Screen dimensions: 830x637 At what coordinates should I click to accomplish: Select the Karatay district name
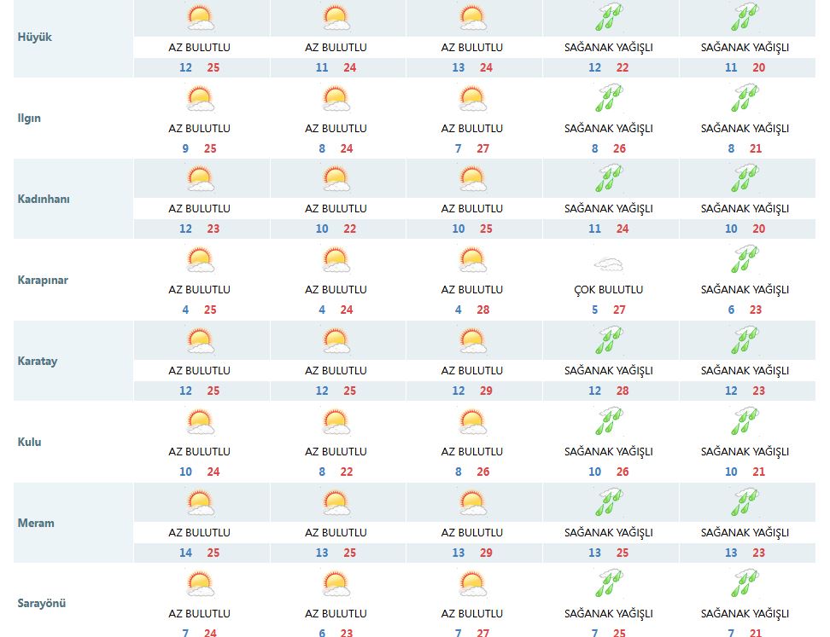(38, 361)
